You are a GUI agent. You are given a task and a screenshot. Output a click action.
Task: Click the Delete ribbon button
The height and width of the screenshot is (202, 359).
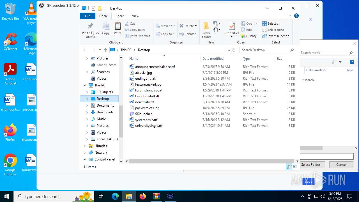coord(187,26)
